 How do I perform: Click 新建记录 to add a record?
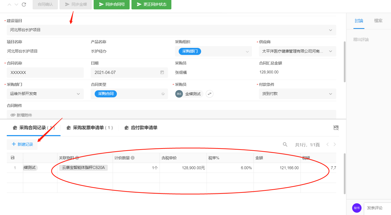(22, 144)
